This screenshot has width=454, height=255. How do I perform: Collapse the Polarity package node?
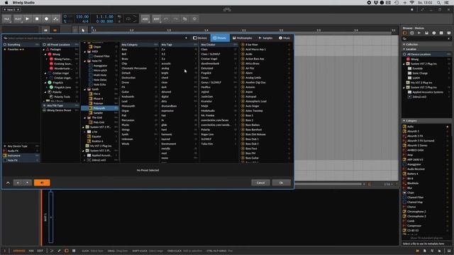[x=45, y=92]
